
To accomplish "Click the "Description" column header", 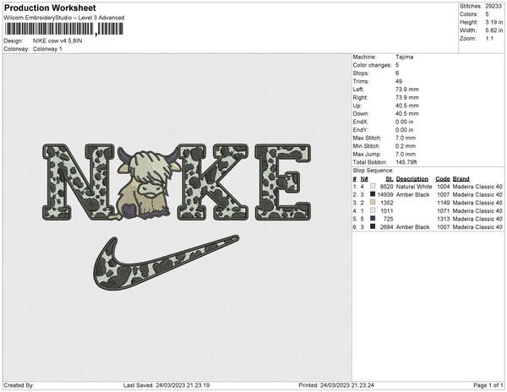I will (412, 179).
